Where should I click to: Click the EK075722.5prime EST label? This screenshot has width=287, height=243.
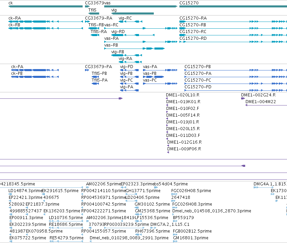(28, 238)
